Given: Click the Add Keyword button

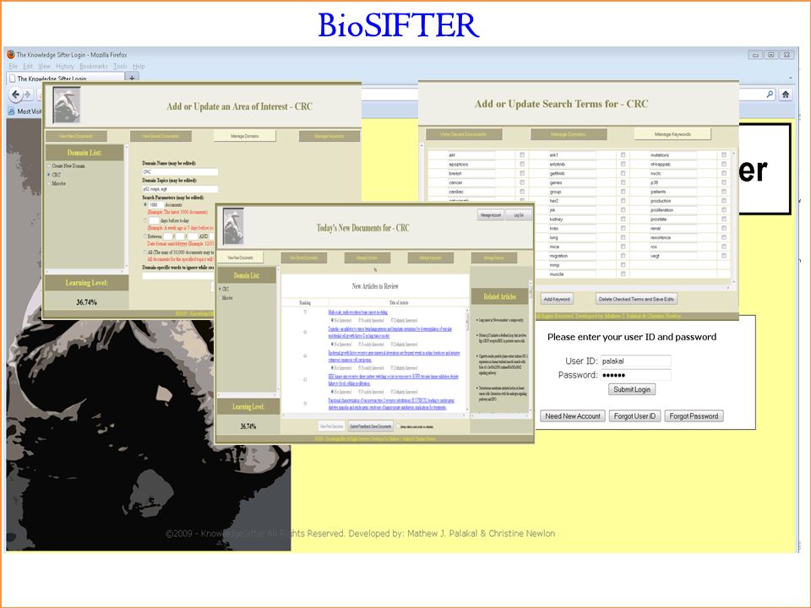Looking at the screenshot, I should click(x=557, y=299).
